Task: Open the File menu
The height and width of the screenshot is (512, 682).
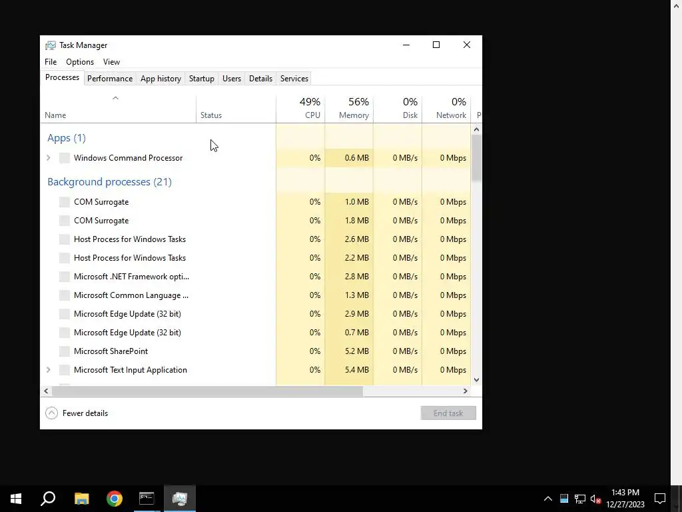Action: pyautogui.click(x=51, y=62)
